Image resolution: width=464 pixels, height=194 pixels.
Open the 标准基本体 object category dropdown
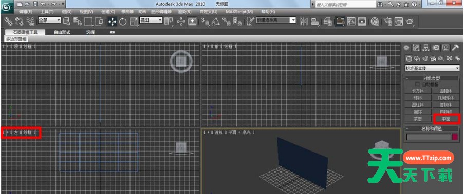point(432,68)
